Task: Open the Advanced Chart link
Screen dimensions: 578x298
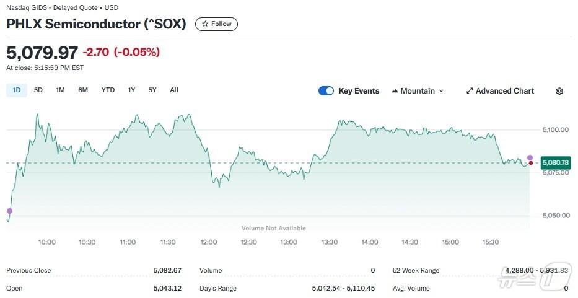Action: coord(504,91)
